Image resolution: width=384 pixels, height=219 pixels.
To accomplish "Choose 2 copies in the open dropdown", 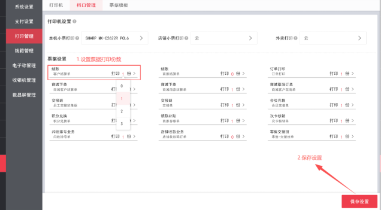I will 123,111.
